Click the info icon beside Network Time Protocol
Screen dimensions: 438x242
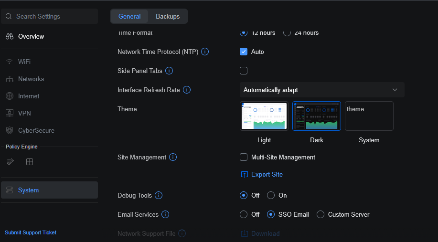205,52
